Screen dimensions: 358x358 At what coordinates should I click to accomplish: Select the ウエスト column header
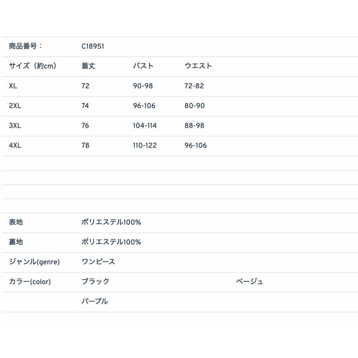pos(198,66)
